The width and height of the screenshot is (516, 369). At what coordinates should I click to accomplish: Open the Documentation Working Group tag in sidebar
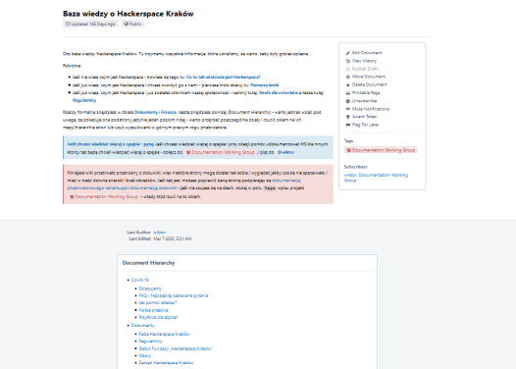click(381, 150)
